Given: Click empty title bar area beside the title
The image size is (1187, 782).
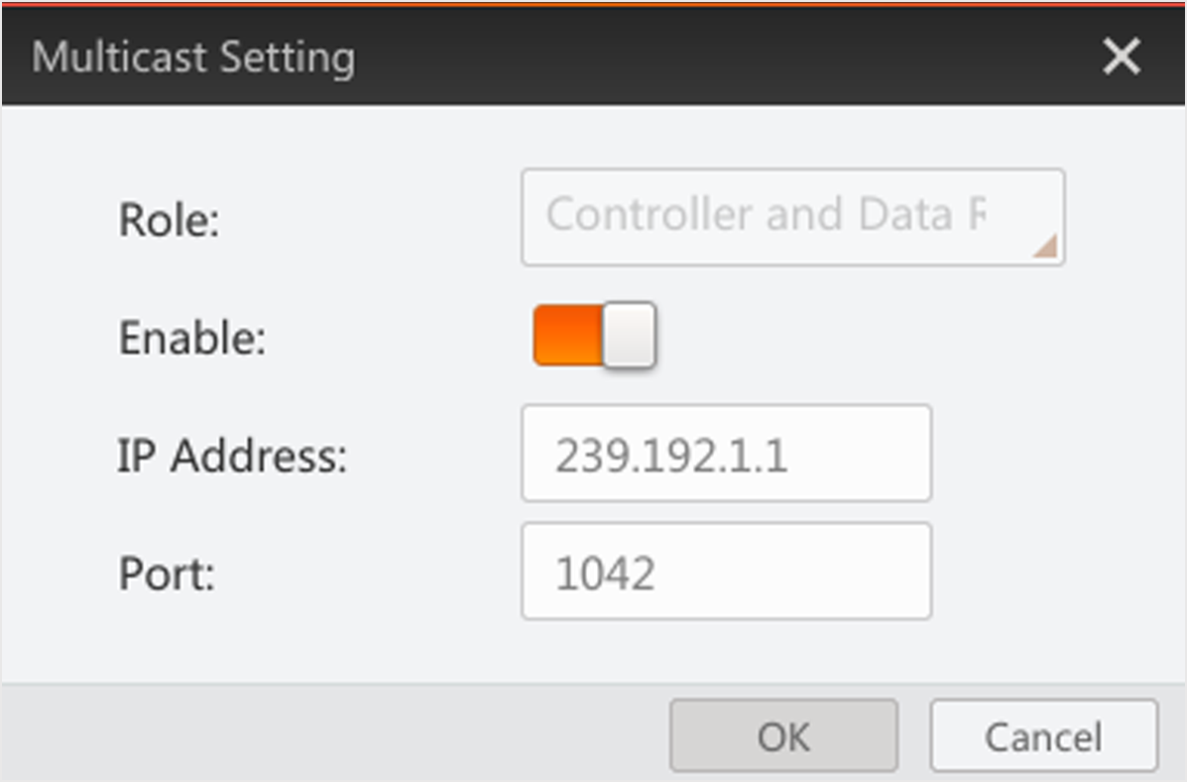Looking at the screenshot, I should pos(694,58).
